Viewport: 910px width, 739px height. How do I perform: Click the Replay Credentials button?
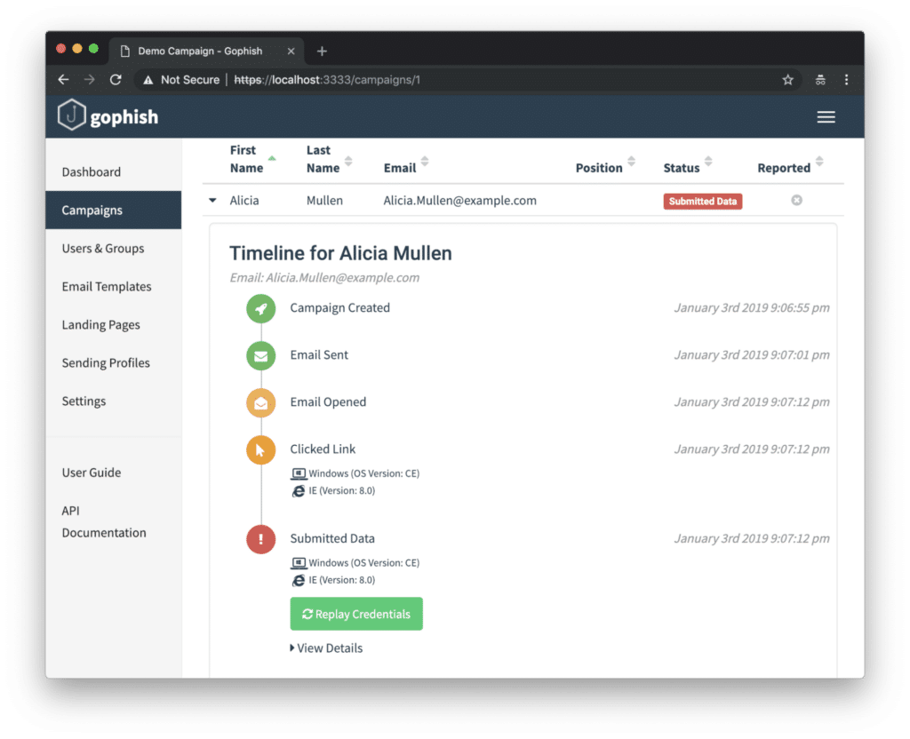(355, 614)
